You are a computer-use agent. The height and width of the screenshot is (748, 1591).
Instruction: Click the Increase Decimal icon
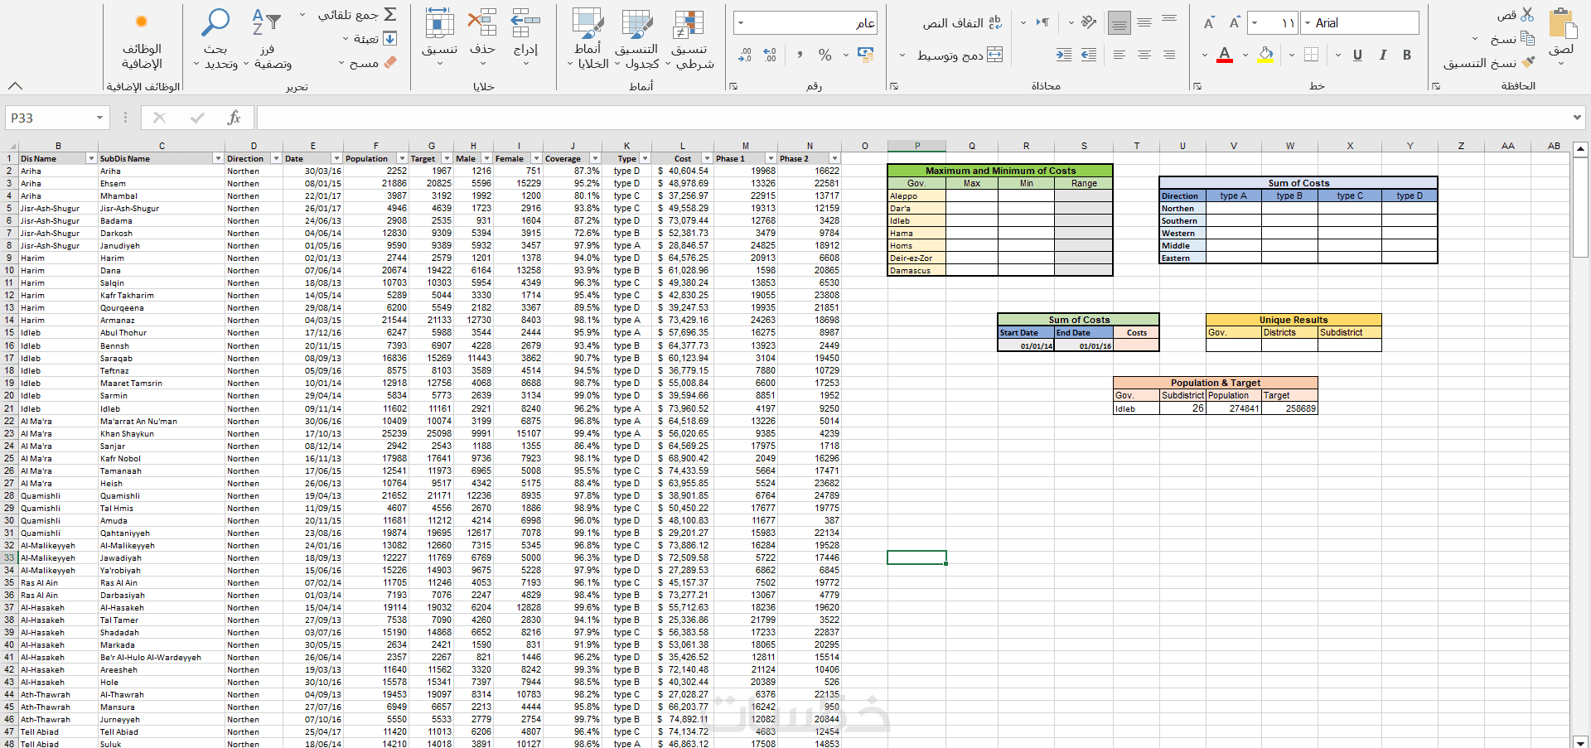click(770, 55)
